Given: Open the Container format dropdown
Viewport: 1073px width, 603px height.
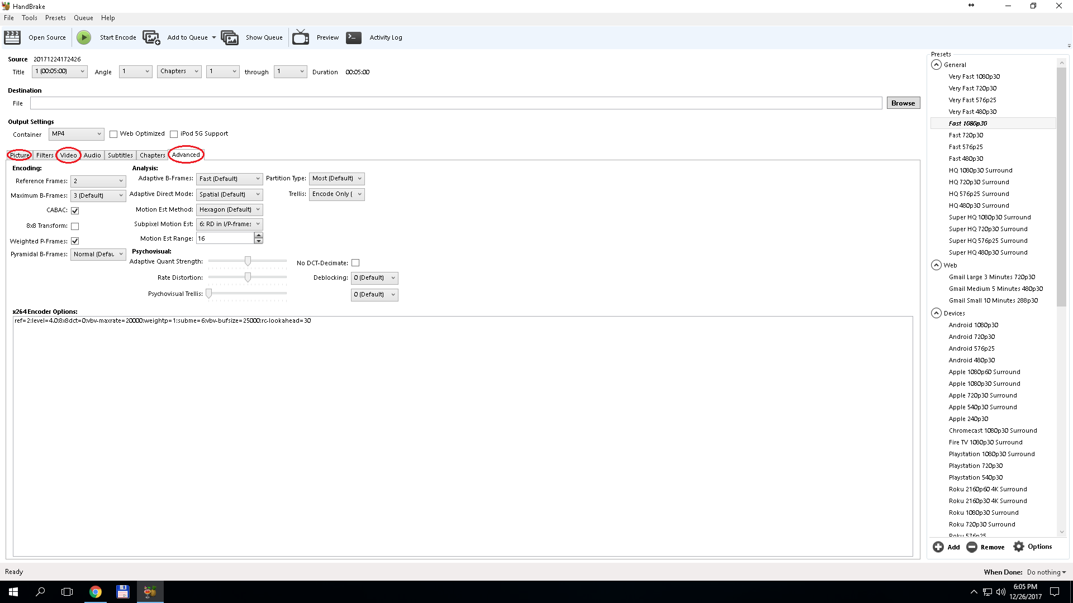Looking at the screenshot, I should coord(76,134).
